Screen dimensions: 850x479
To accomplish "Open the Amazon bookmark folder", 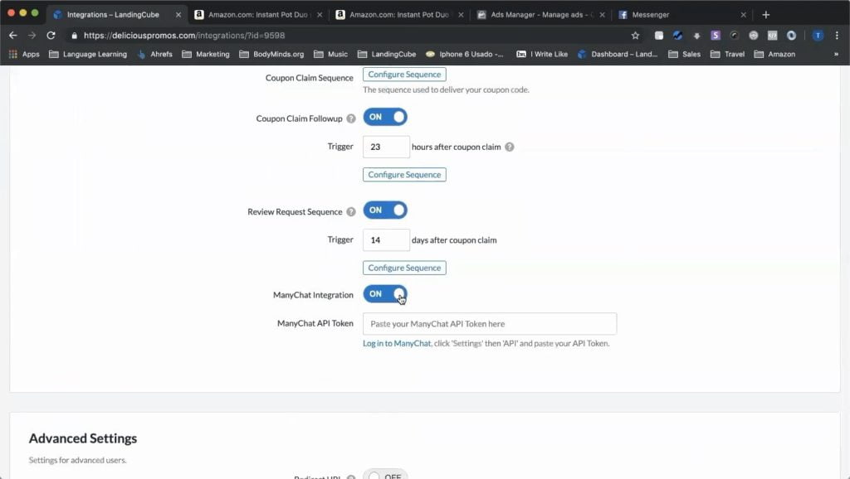I will pyautogui.click(x=774, y=54).
